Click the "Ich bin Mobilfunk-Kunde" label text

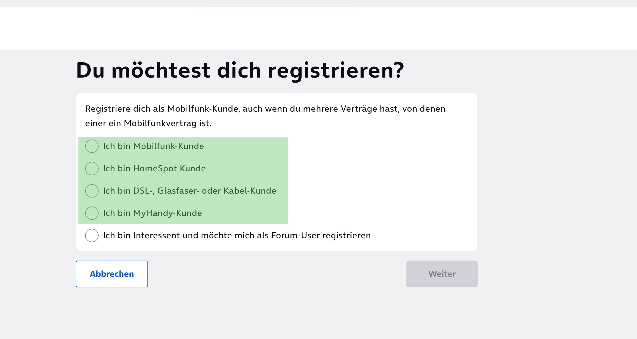coord(153,146)
